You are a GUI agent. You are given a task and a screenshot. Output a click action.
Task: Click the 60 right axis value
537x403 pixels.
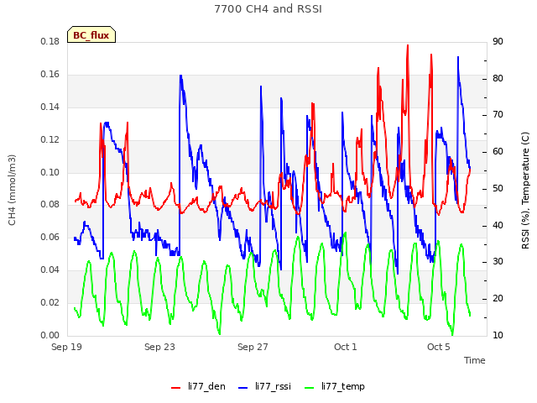(x=498, y=151)
